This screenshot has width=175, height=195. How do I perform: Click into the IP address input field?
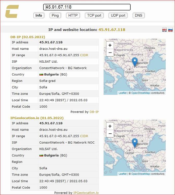point(87,7)
